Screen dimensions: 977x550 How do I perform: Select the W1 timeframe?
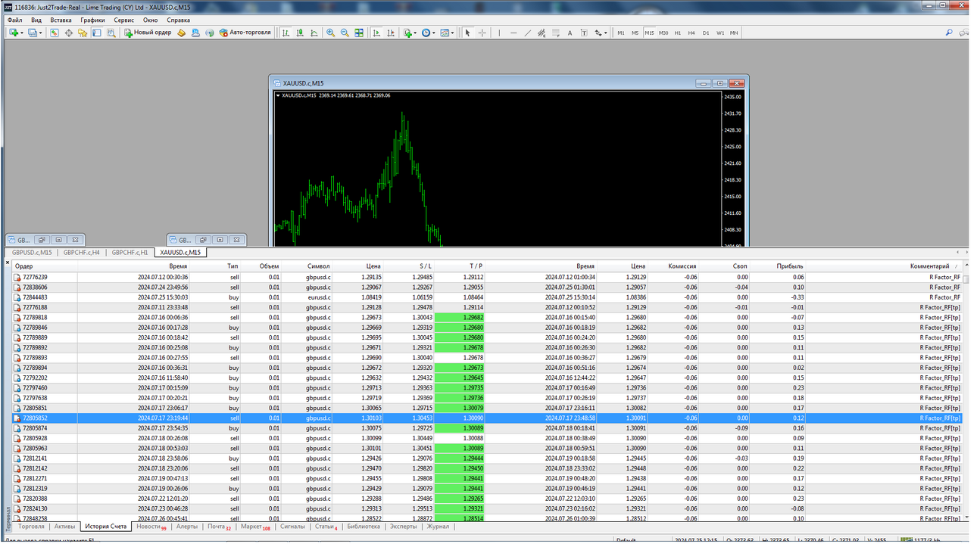[x=720, y=33]
